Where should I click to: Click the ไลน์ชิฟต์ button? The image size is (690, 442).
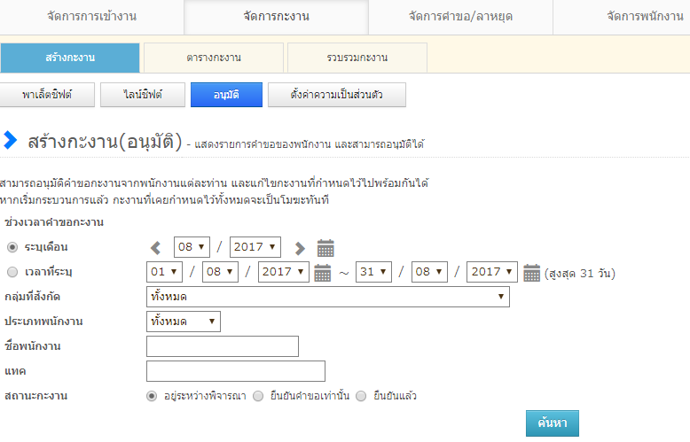(x=142, y=95)
